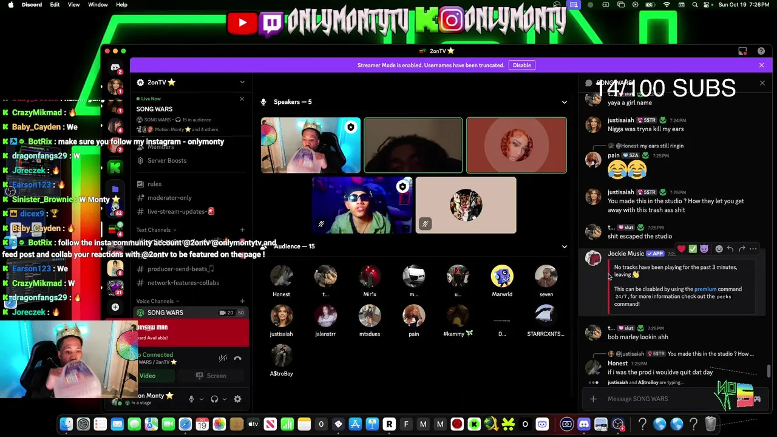The height and width of the screenshot is (437, 777).
Task: Collapse the Audience section
Action: coord(564,246)
